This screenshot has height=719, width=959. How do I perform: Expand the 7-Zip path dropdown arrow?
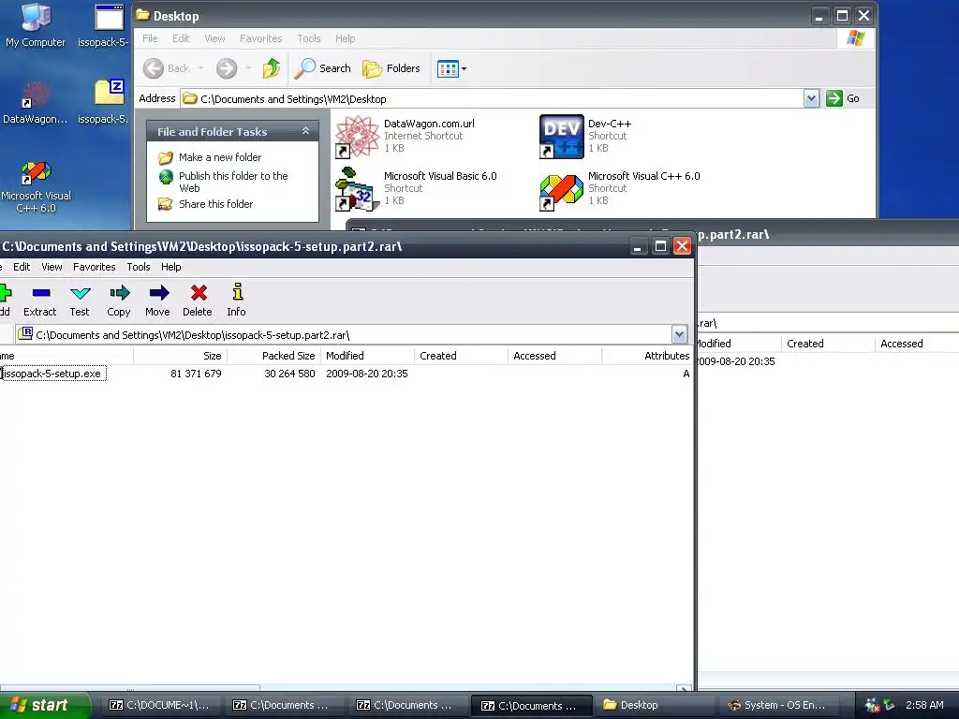(x=679, y=334)
